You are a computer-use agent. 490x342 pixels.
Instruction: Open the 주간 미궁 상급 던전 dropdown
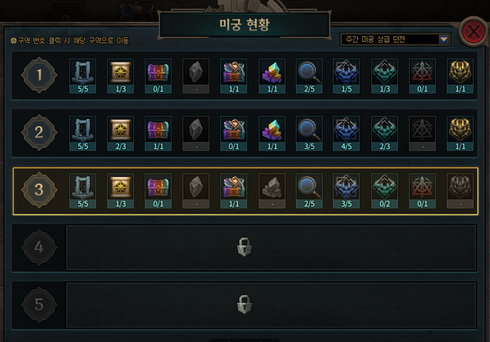(x=395, y=40)
